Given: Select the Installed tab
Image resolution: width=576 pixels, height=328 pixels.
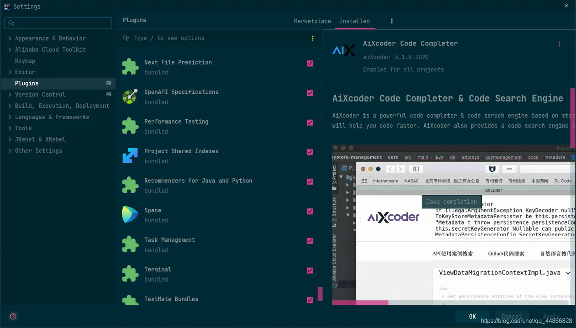Looking at the screenshot, I should pyautogui.click(x=355, y=21).
